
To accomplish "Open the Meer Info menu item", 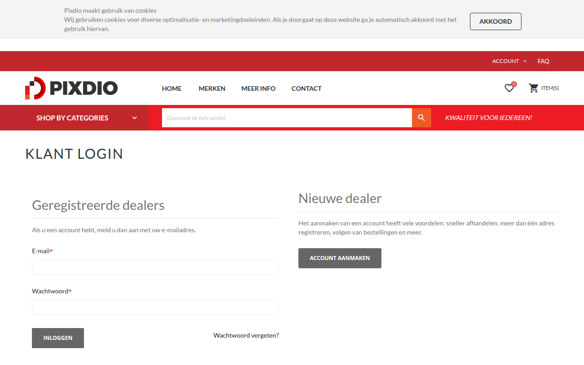I will pos(258,89).
